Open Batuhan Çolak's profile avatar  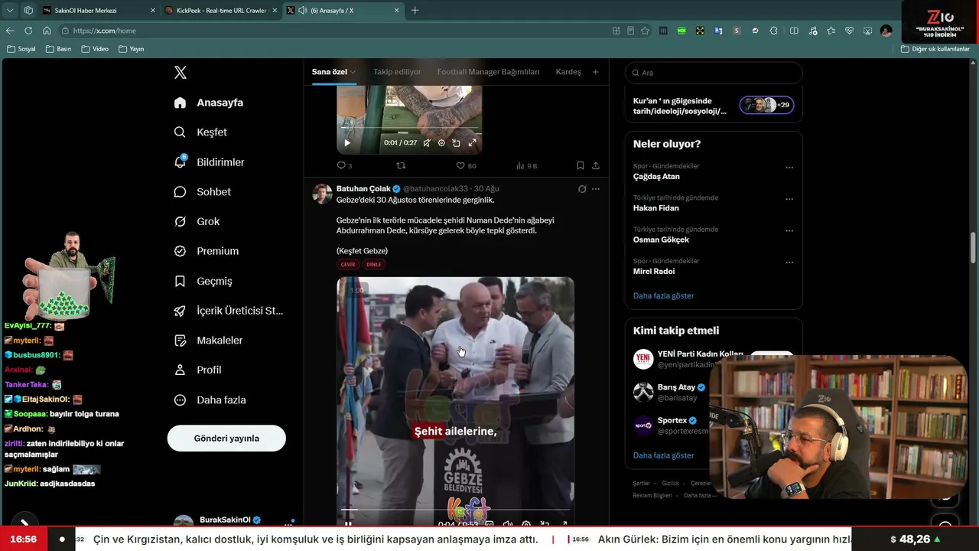[x=322, y=194]
